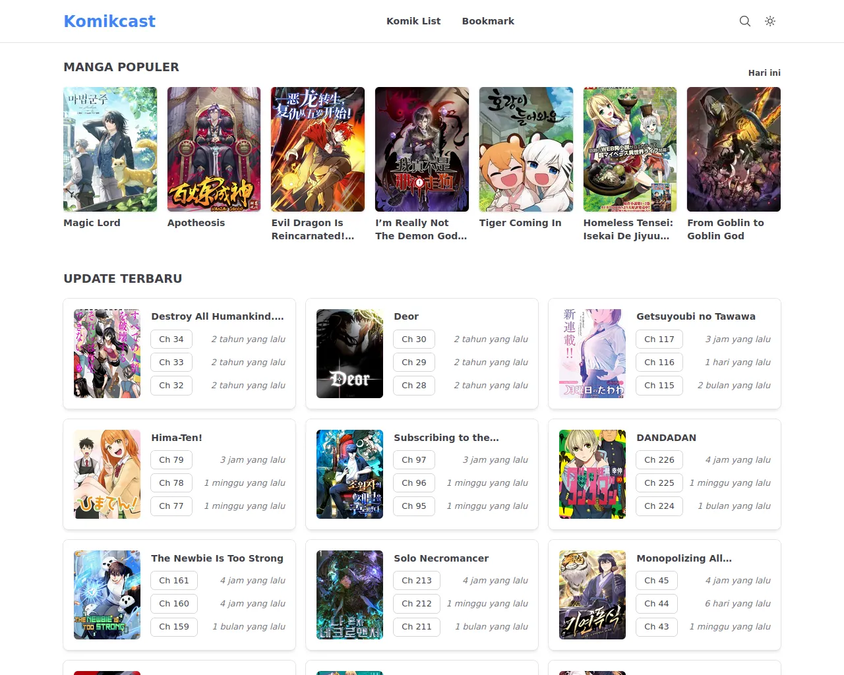The height and width of the screenshot is (675, 844).
Task: Open Solo Necromancer cover image
Action: tap(350, 595)
